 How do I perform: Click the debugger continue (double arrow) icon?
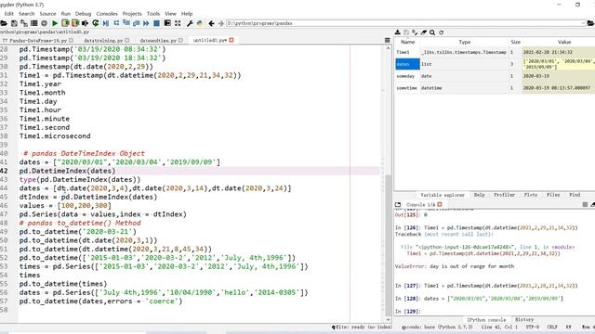coord(146,23)
